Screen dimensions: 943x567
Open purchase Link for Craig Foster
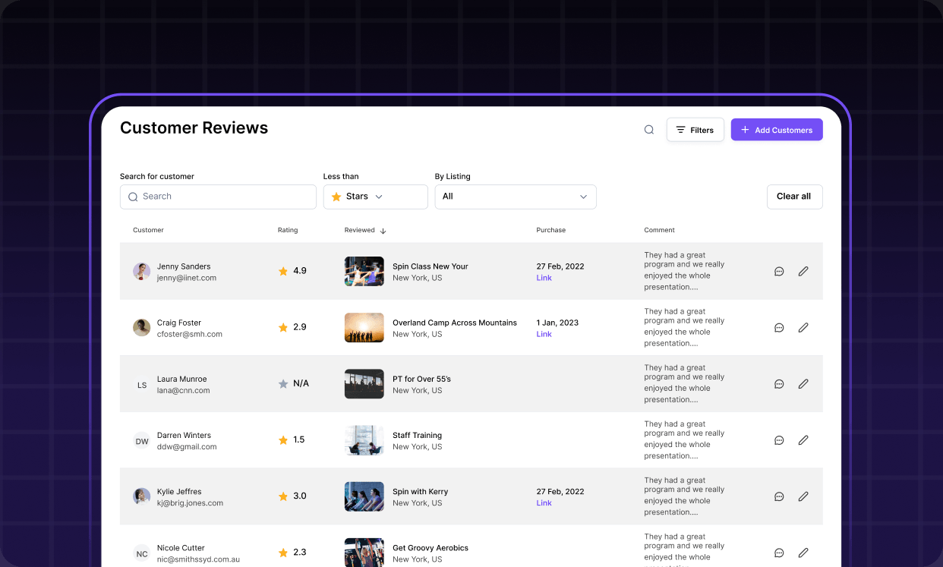(544, 334)
